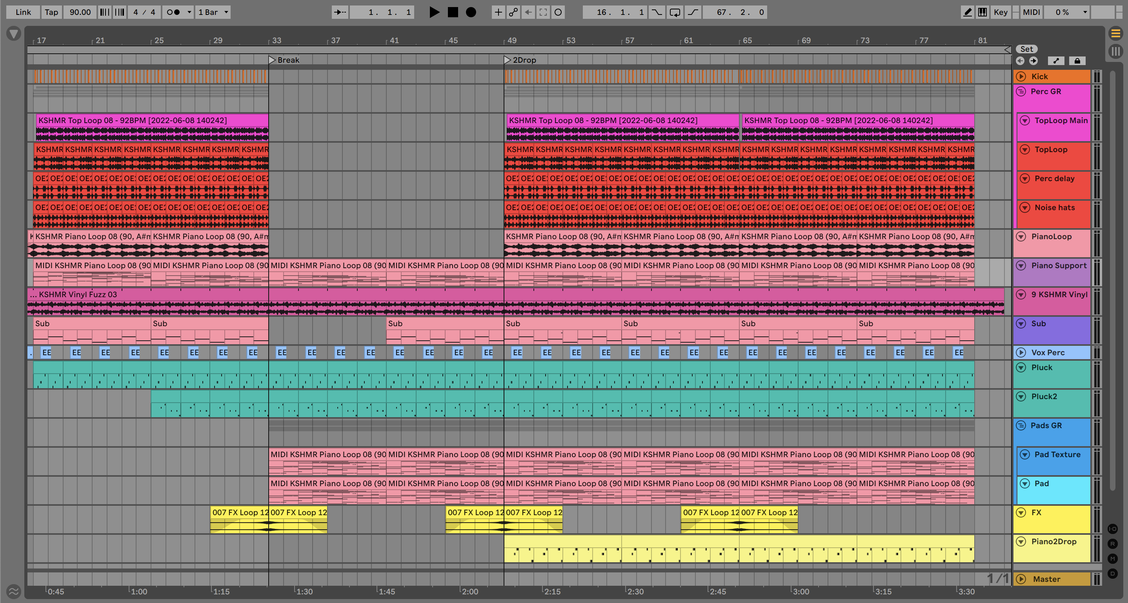The image size is (1128, 603).
Task: Click the Automation Arm button
Action: coord(513,12)
